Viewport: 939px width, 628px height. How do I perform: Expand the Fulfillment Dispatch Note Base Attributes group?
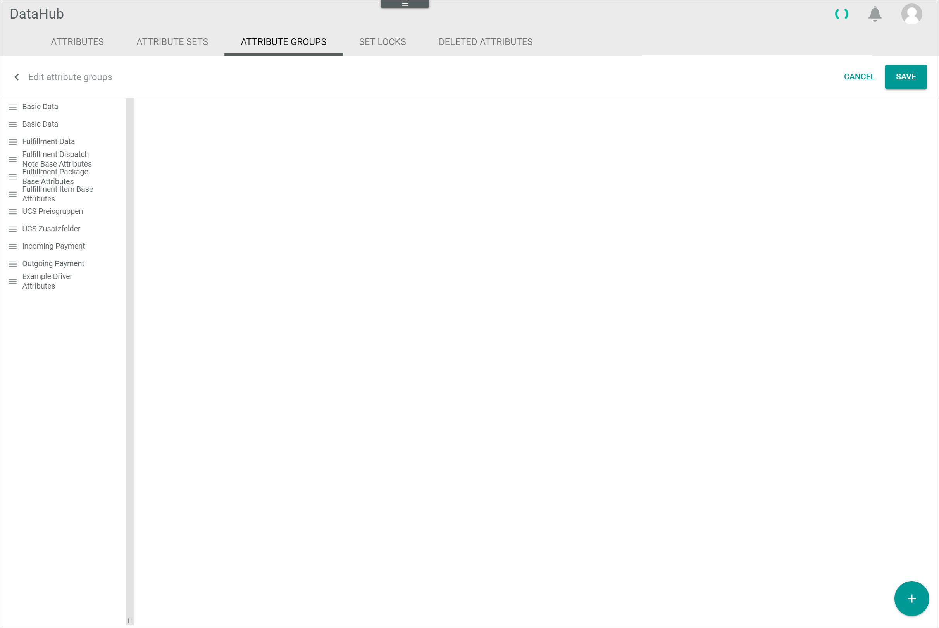point(57,159)
